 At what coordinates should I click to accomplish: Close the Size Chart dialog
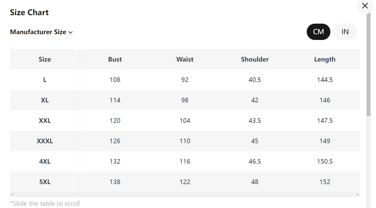(365, 6)
